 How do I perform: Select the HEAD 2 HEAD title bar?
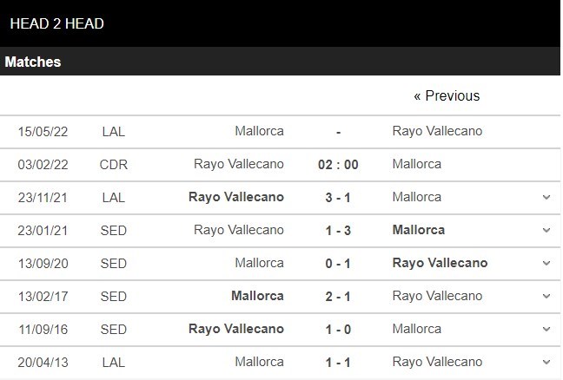coord(280,23)
